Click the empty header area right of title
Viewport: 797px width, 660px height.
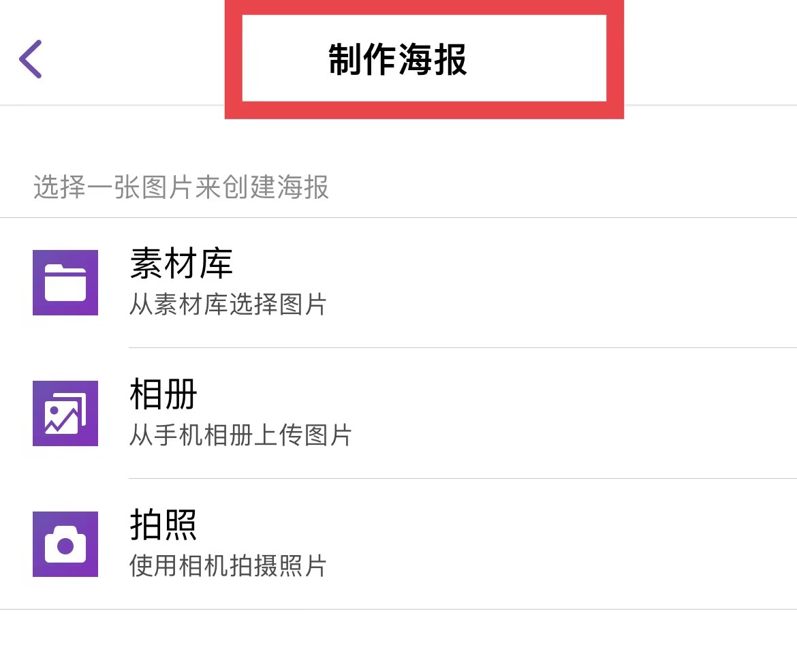point(708,59)
